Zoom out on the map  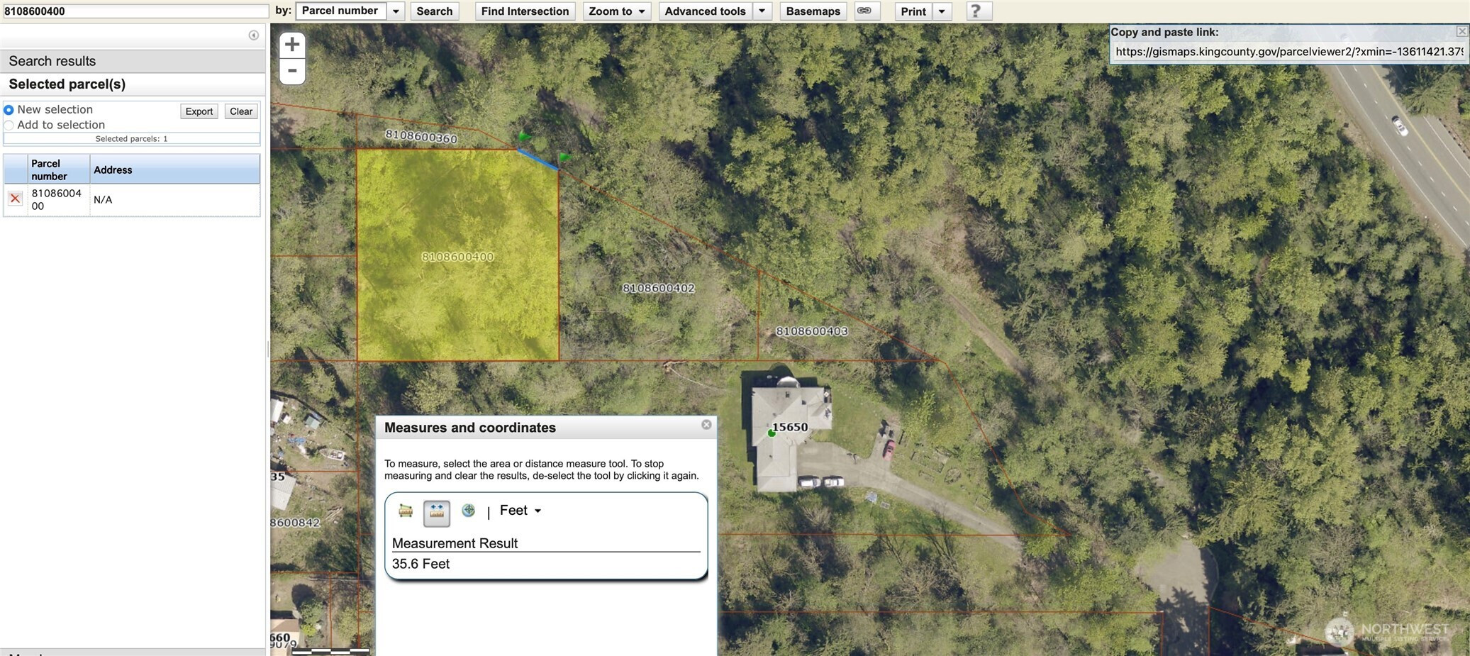coord(292,71)
